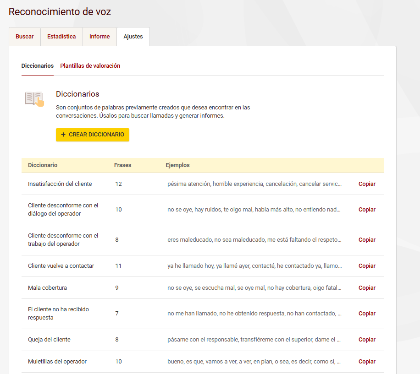Copy the Cliente desconforme con diálogo dictionary
This screenshot has height=374, width=420.
click(x=367, y=210)
